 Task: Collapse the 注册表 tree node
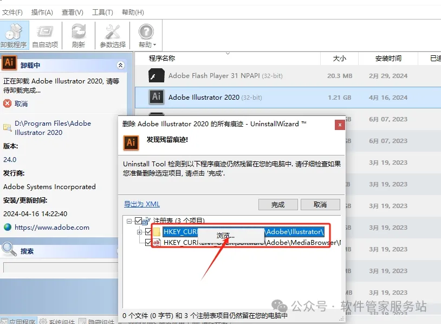point(129,221)
